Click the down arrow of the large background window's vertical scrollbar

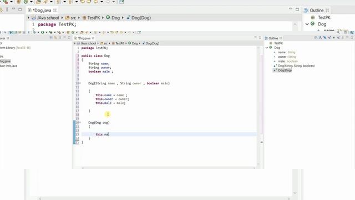pos(295,193)
